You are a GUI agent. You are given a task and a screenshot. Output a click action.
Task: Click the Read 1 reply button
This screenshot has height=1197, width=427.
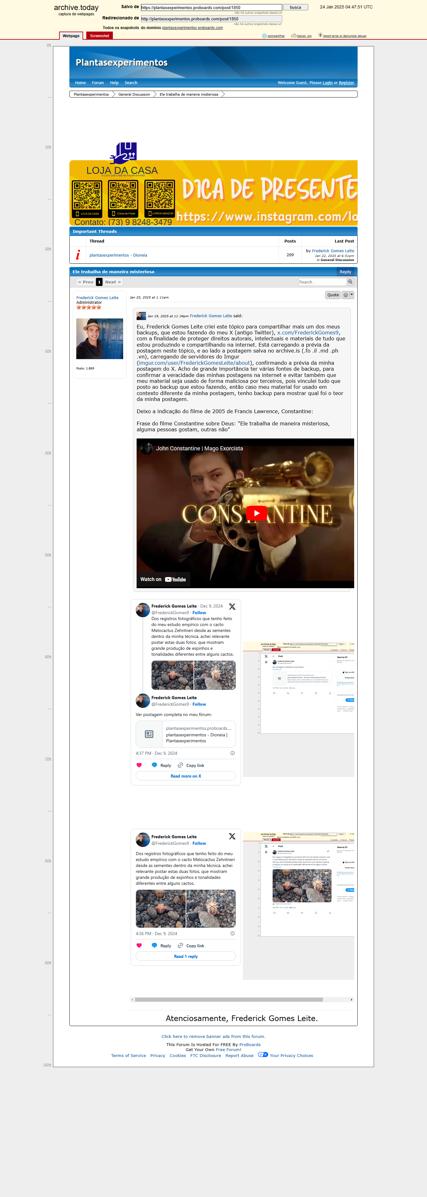(186, 956)
